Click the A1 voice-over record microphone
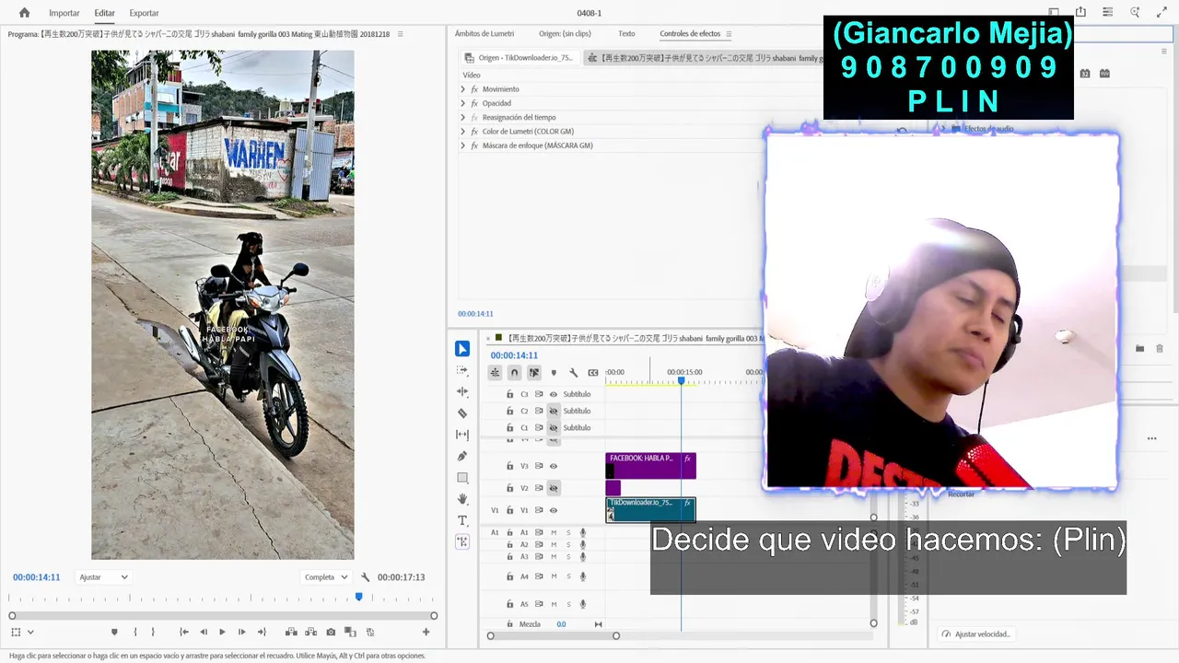The width and height of the screenshot is (1179, 663). pyautogui.click(x=582, y=532)
